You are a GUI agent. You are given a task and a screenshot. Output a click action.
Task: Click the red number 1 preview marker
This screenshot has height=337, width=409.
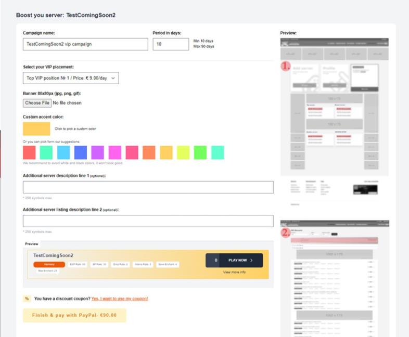286,66
